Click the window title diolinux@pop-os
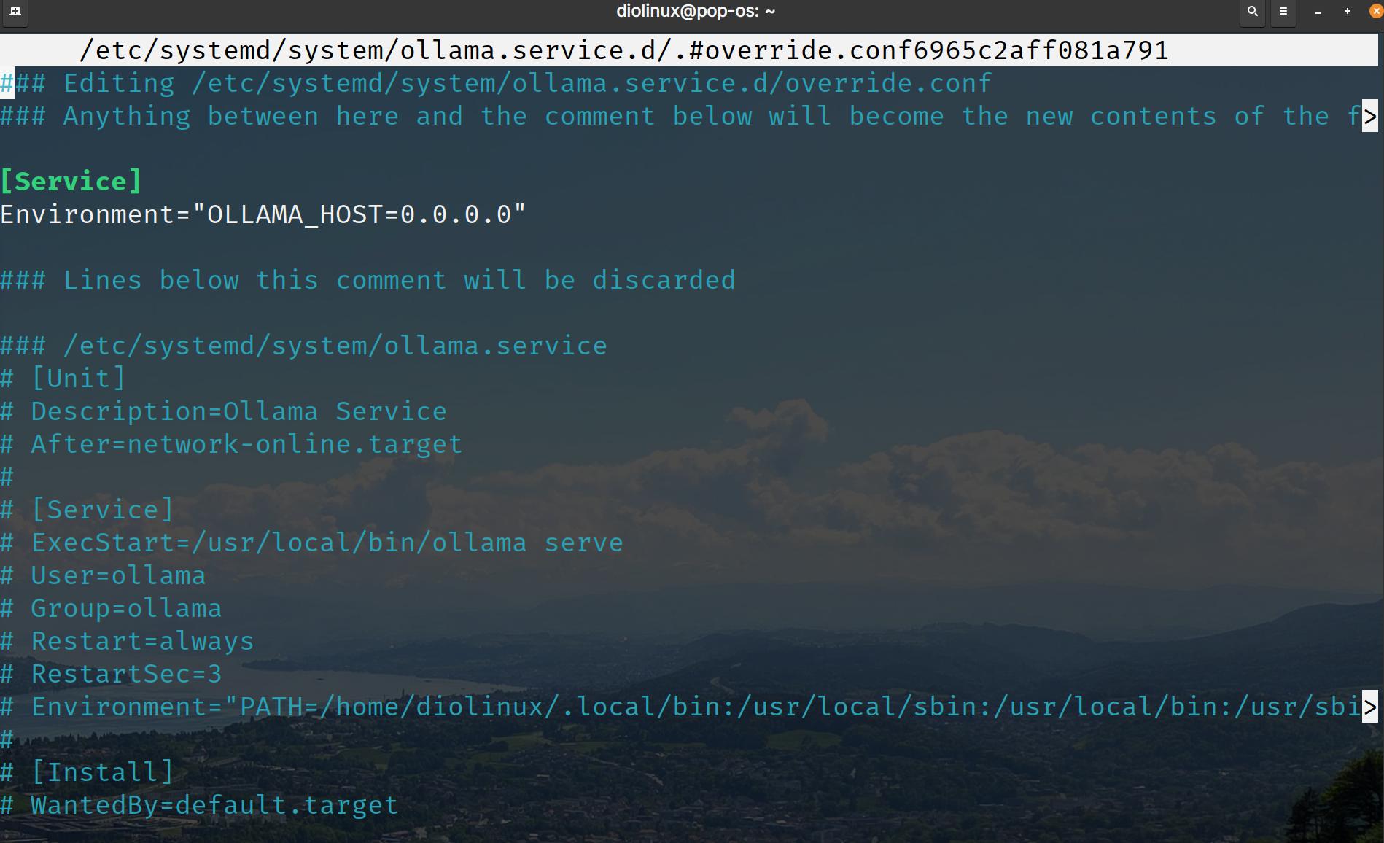Screen dimensions: 1384x843 pos(695,12)
